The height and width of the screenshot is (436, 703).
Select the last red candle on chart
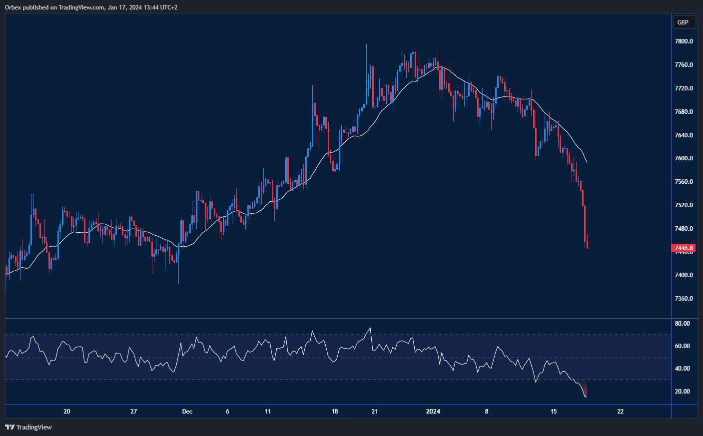587,244
